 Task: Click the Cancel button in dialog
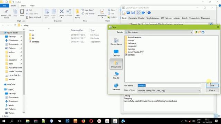[x=212, y=90]
